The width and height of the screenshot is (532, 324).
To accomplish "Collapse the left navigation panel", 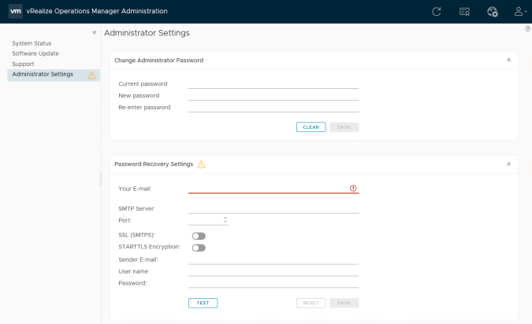I will point(95,32).
